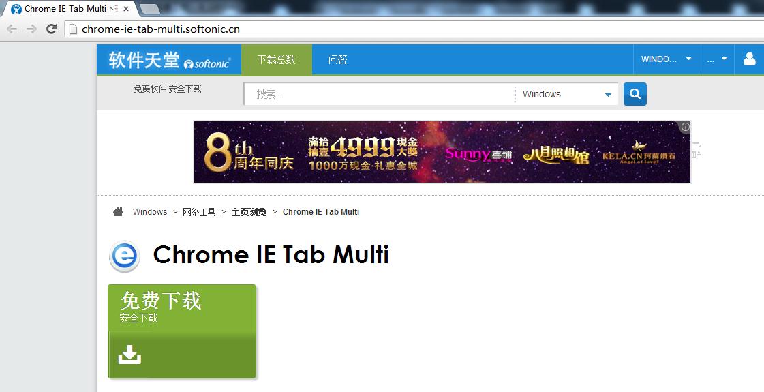
Task: Reload the page with the refresh icon
Action: 51,29
